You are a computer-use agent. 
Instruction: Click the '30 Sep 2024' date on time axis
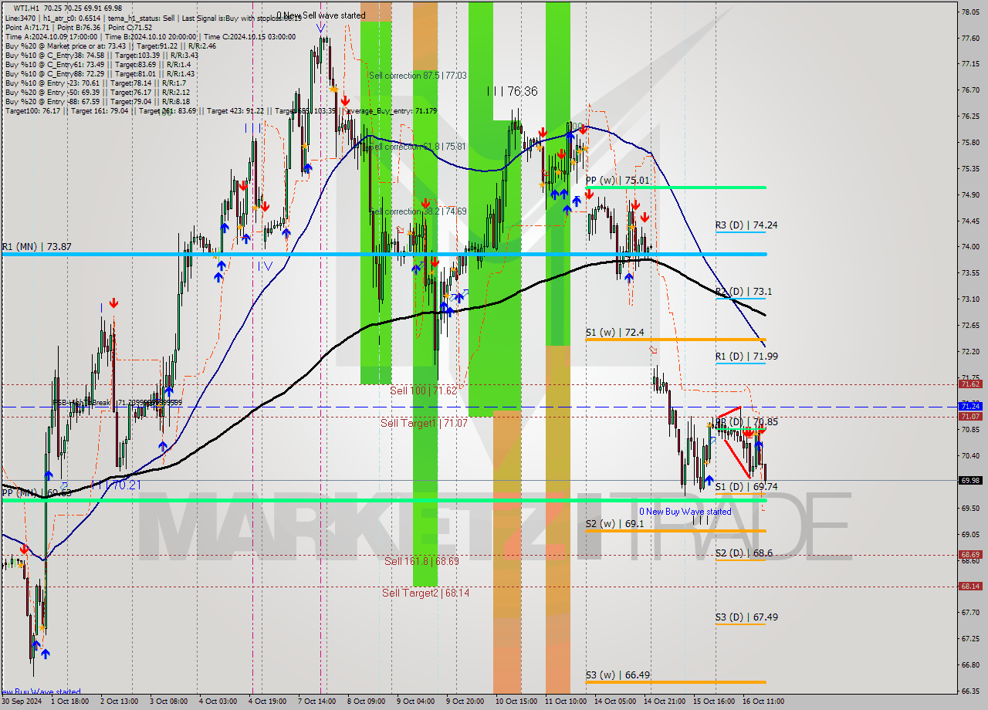(x=23, y=702)
